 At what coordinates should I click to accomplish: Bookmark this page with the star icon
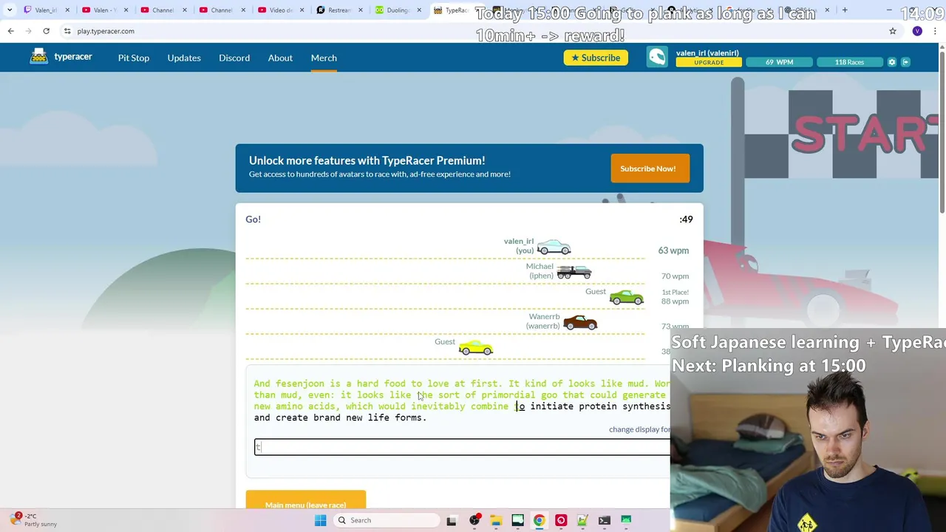(x=893, y=31)
